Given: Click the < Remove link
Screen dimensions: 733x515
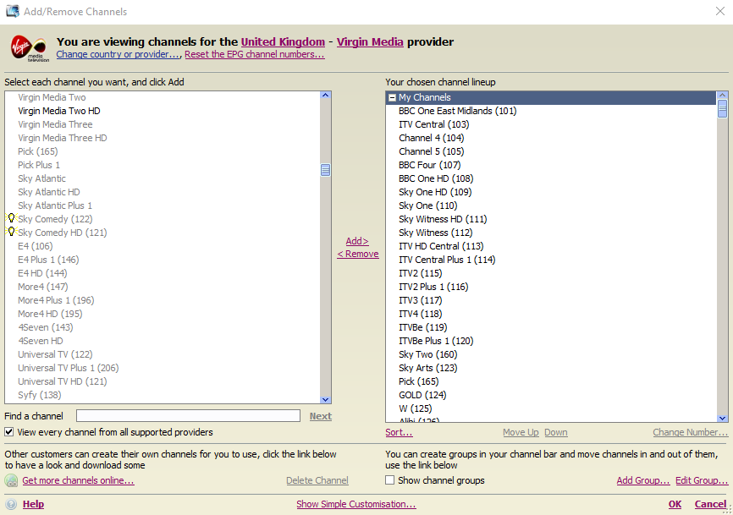Looking at the screenshot, I should click(358, 254).
